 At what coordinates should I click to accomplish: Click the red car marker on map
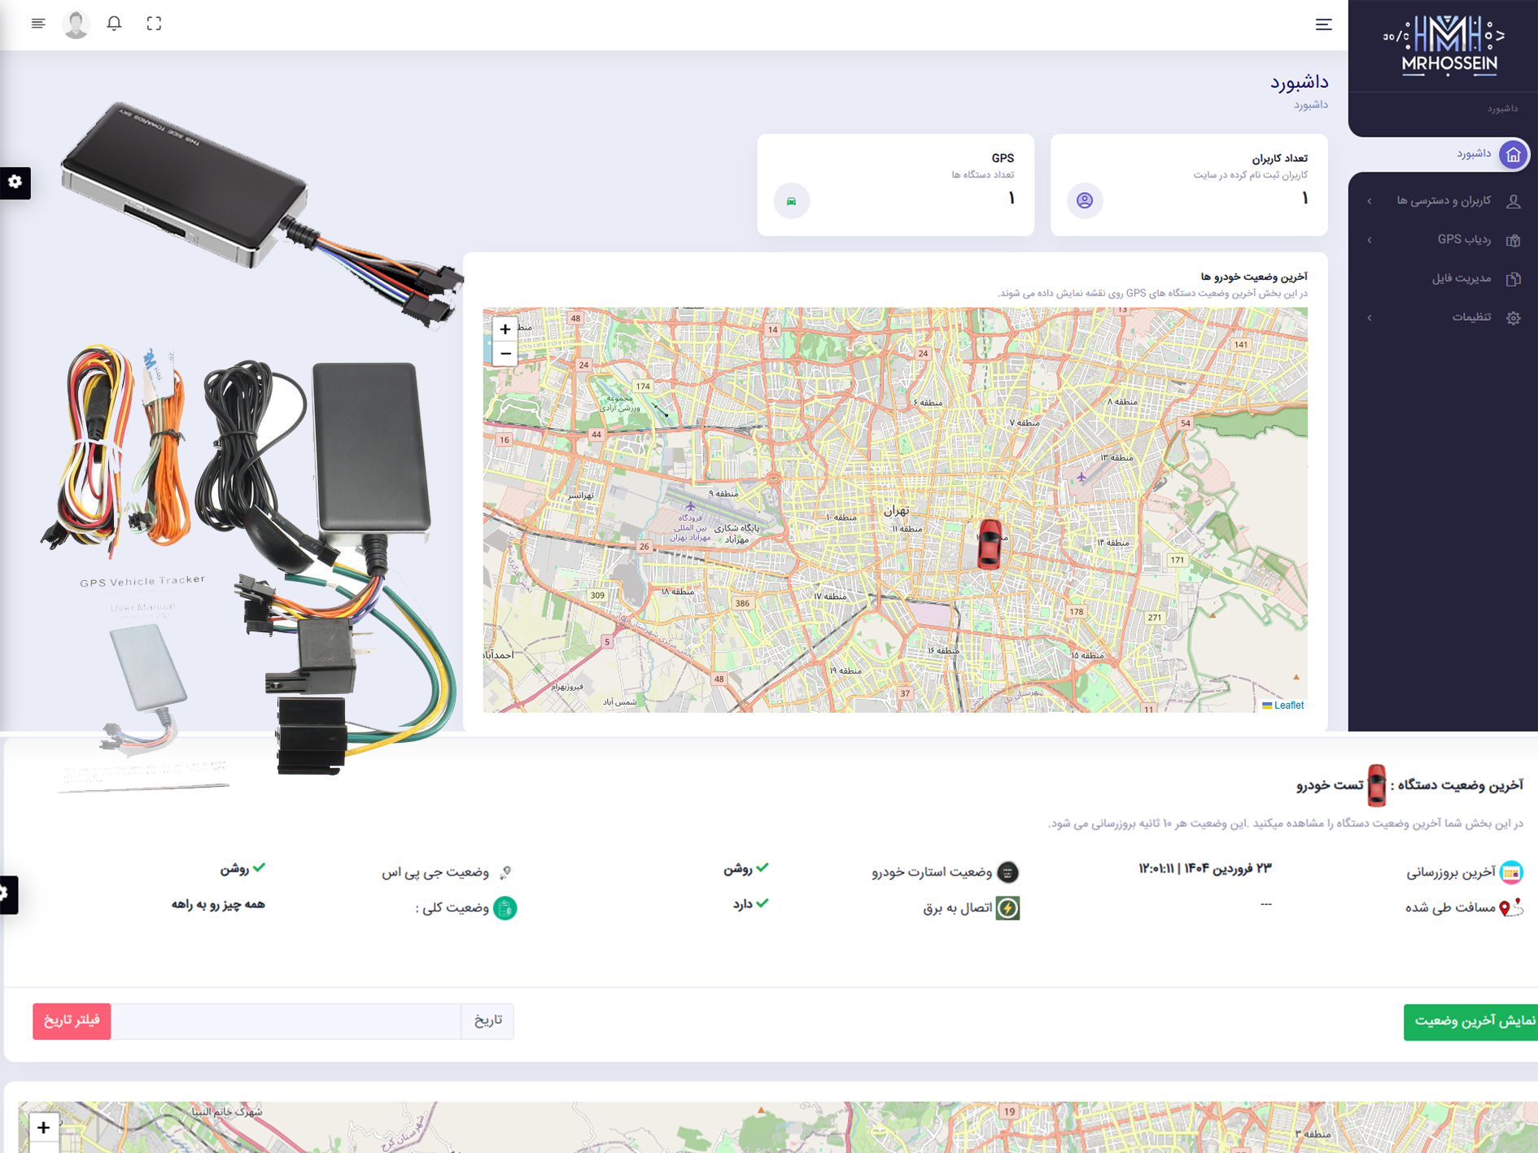pos(989,543)
